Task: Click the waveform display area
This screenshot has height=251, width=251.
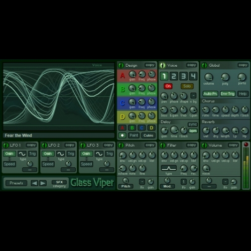Action: (x=59, y=96)
